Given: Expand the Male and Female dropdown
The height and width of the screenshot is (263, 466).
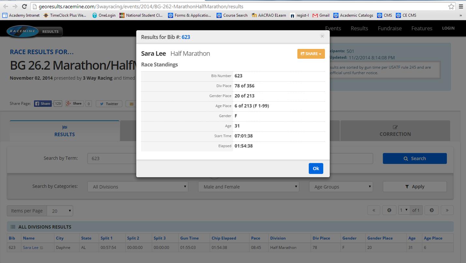Looking at the screenshot, I should tap(248, 187).
